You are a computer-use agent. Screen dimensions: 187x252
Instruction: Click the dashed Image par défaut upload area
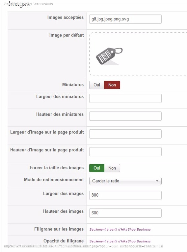[138, 54]
